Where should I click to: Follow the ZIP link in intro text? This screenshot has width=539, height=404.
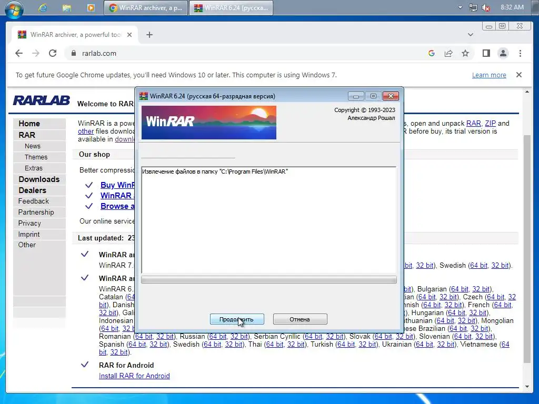click(x=490, y=123)
